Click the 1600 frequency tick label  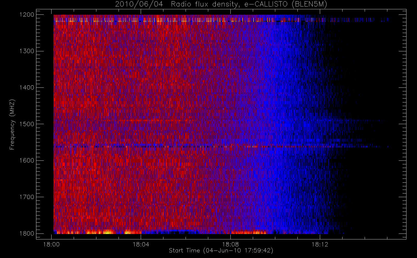(27, 160)
